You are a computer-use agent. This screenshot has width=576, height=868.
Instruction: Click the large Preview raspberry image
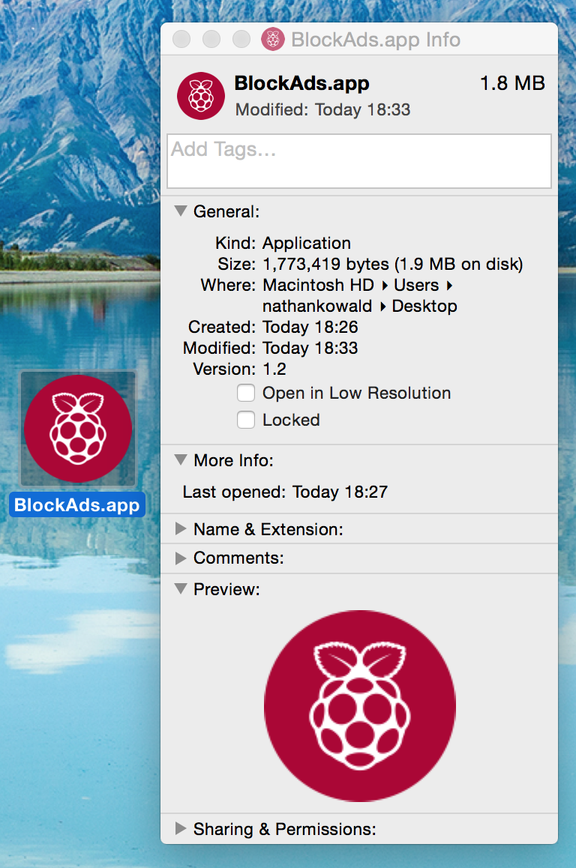coord(360,706)
